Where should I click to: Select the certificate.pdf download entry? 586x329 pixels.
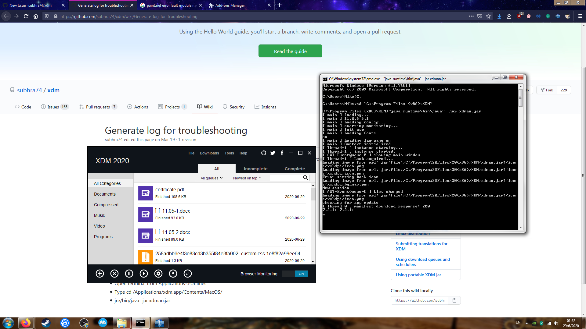(222, 193)
